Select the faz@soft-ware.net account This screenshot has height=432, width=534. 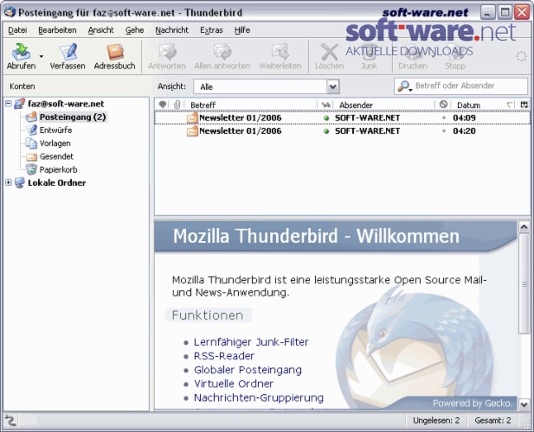pyautogui.click(x=66, y=104)
